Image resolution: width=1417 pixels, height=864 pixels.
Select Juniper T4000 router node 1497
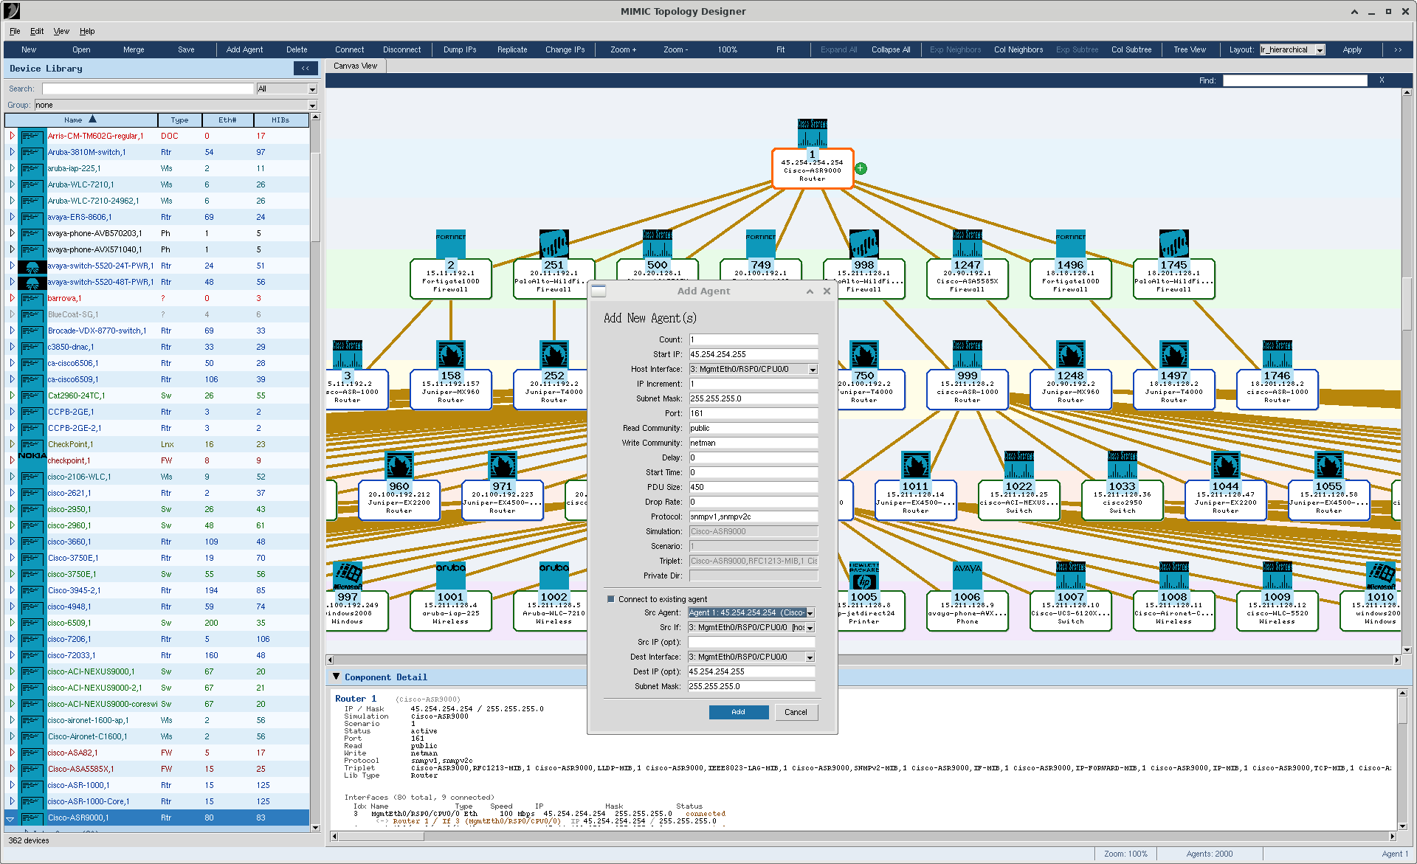point(1173,388)
